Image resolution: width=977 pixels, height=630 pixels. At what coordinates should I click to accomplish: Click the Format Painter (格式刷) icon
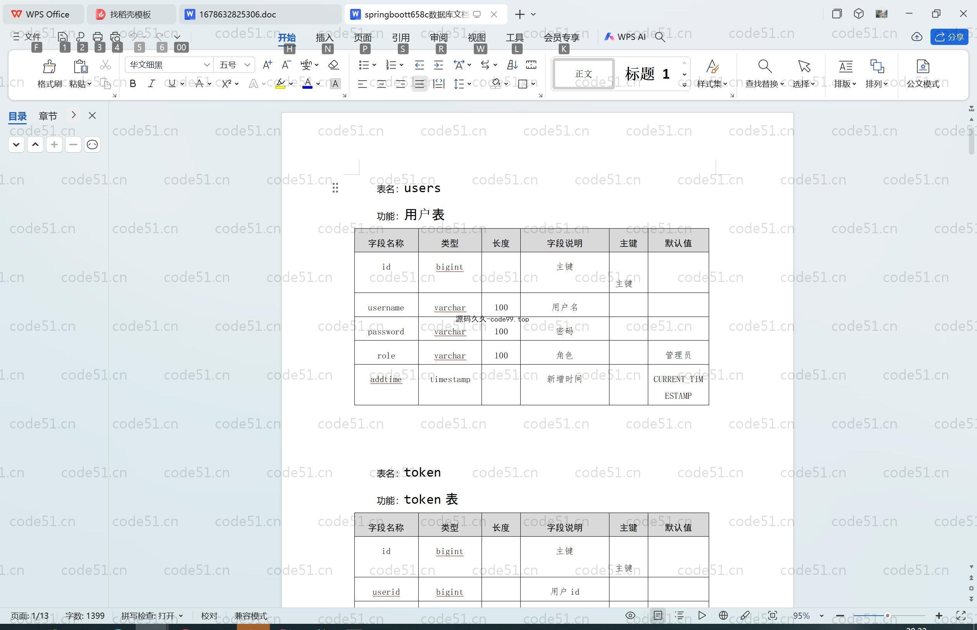click(49, 66)
